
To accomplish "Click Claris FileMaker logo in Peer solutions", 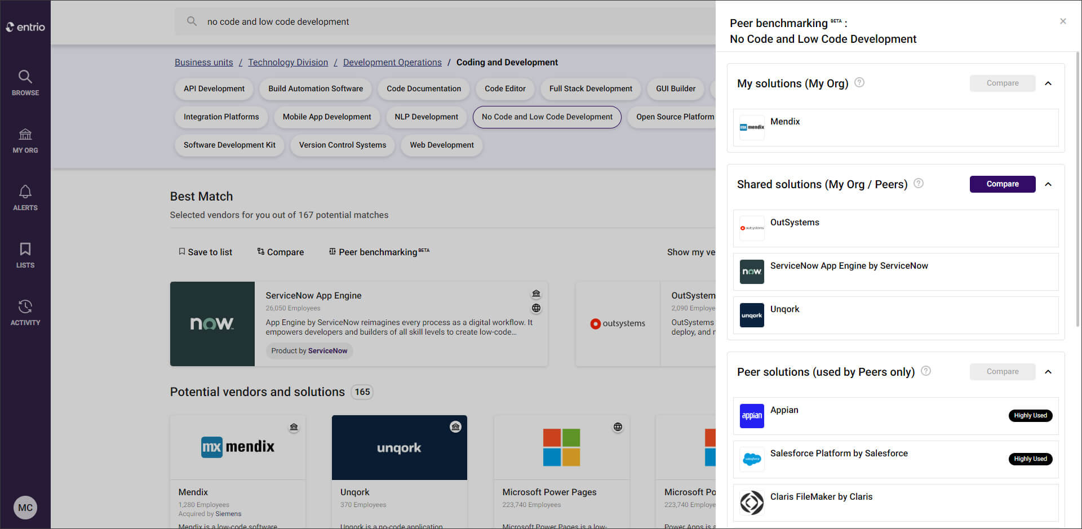I will click(x=752, y=503).
